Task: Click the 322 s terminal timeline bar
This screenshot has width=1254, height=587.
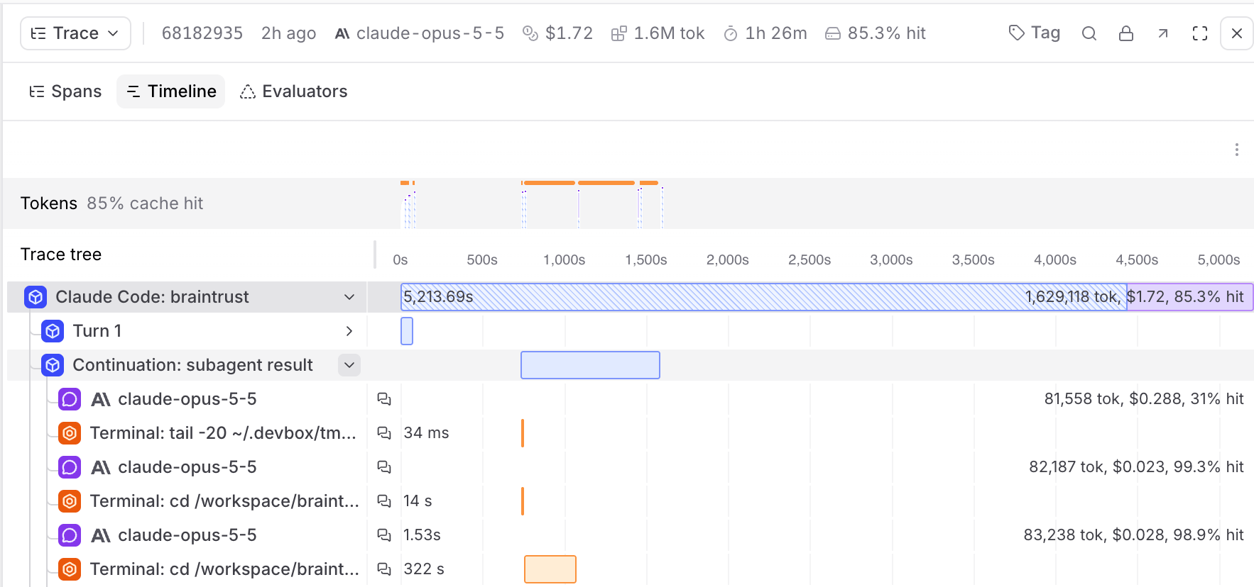Action: coord(550,569)
